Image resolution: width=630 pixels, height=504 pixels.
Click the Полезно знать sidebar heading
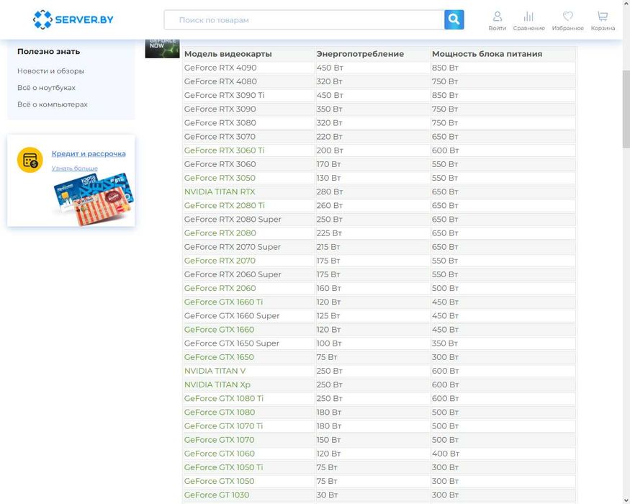pyautogui.click(x=49, y=51)
